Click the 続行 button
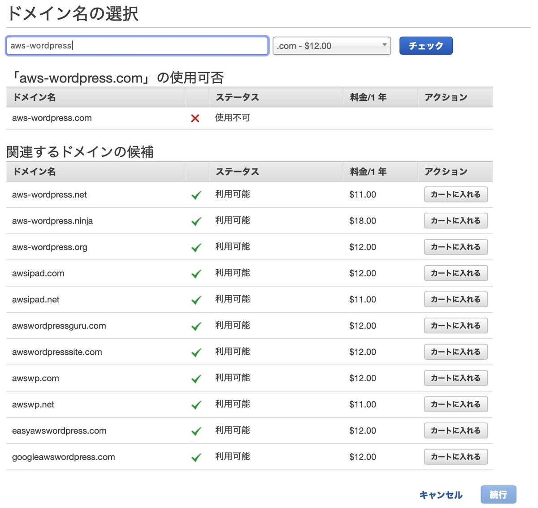 (498, 495)
